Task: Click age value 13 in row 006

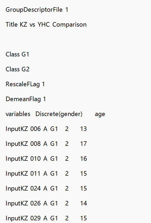Action: (83, 129)
